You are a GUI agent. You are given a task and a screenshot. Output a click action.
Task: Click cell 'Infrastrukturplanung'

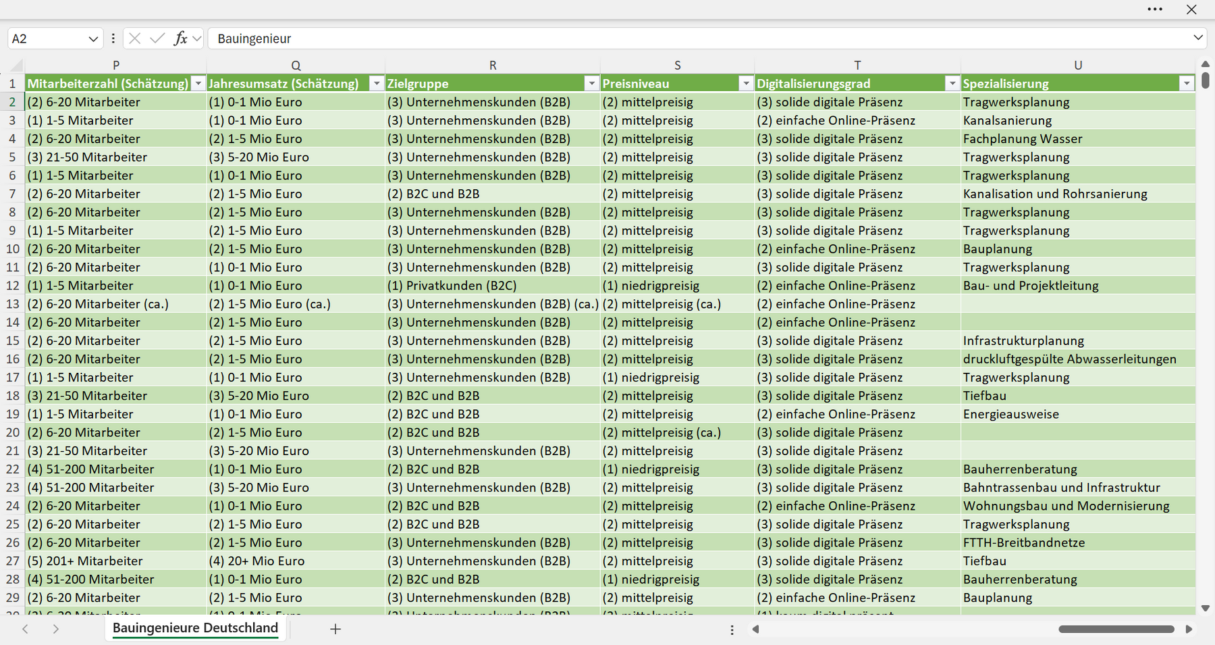pos(1078,340)
